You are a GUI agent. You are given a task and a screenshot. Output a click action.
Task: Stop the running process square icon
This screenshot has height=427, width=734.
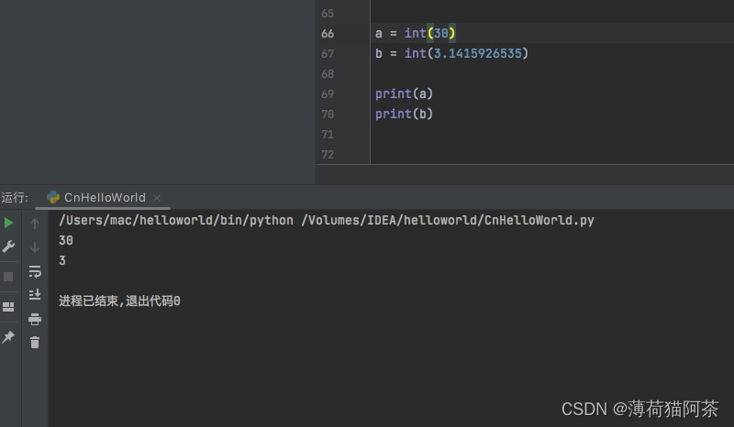click(8, 277)
